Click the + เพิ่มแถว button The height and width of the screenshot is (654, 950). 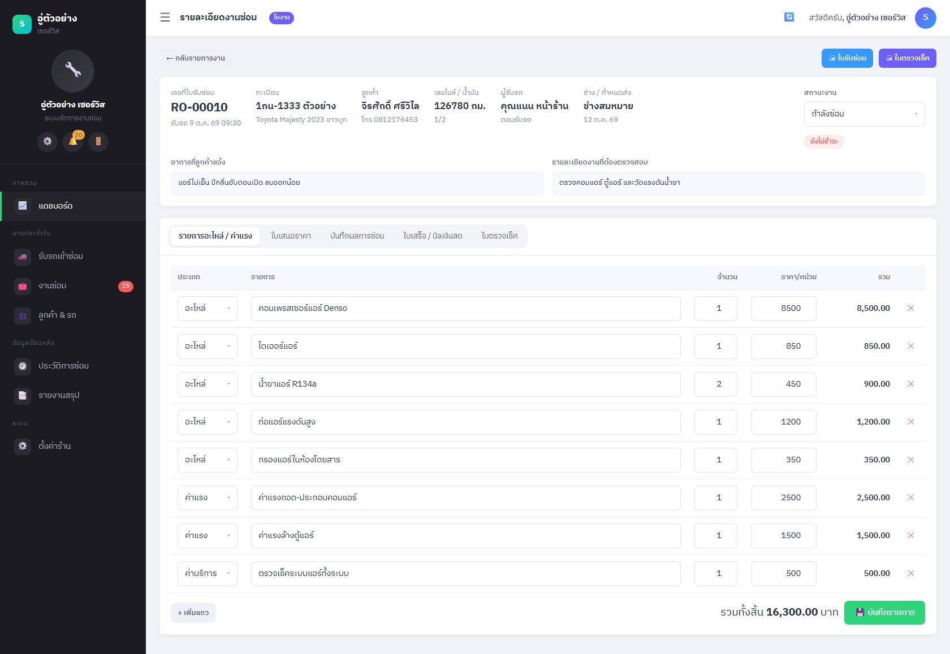click(x=193, y=613)
